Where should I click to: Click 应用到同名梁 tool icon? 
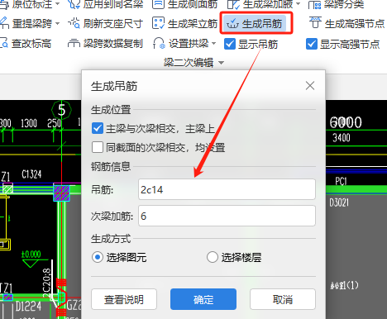tap(74, 4)
